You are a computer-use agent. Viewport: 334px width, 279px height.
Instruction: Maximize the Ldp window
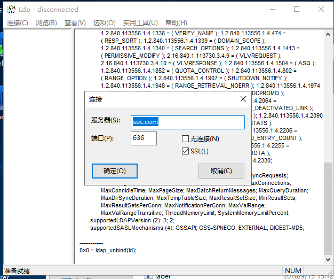click(297, 9)
